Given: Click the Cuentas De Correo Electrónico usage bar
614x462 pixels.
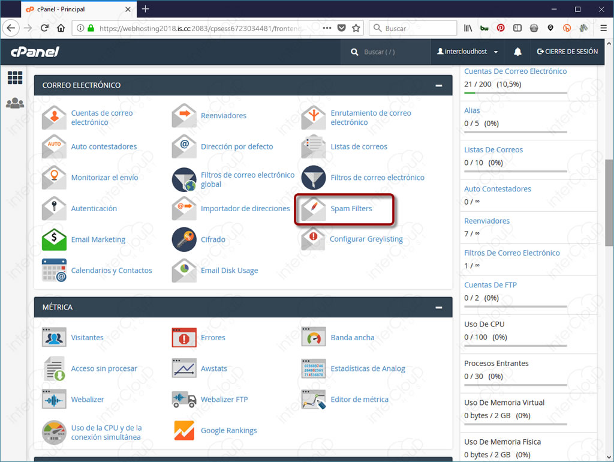Looking at the screenshot, I should [515, 93].
